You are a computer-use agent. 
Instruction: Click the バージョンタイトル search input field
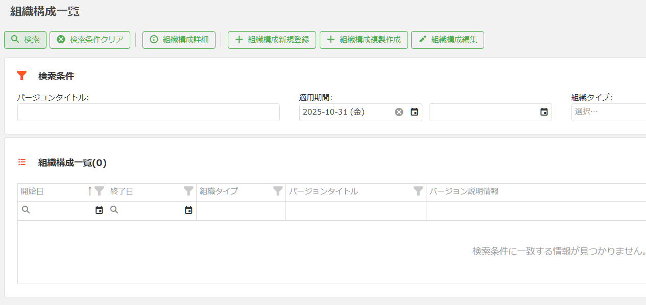148,112
